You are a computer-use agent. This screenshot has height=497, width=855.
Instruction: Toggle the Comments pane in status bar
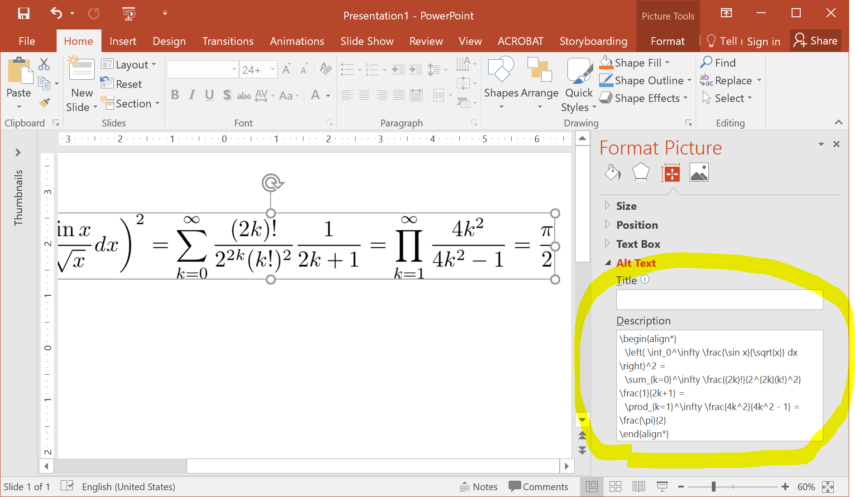[x=538, y=487]
